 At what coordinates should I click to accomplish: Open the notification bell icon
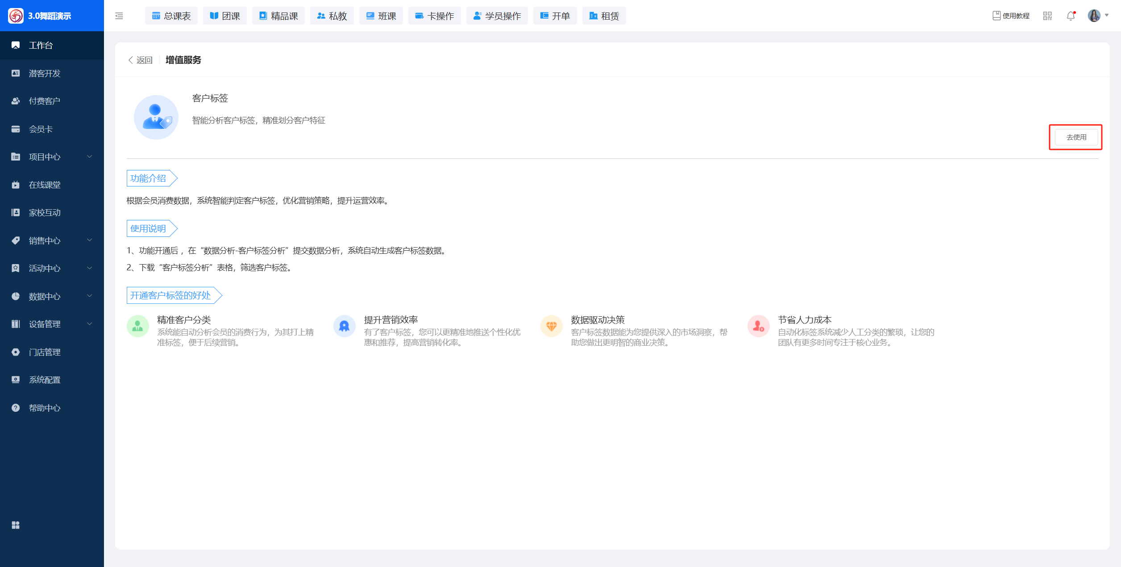1071,16
